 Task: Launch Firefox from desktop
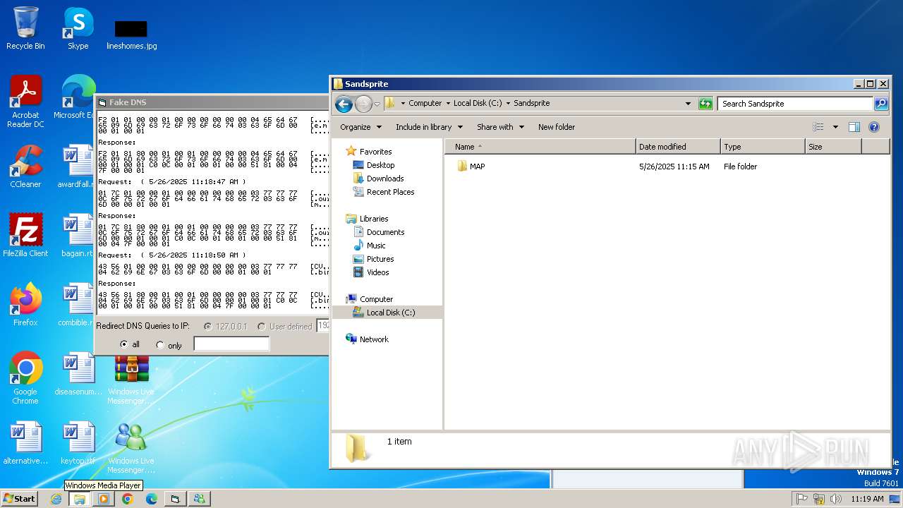point(25,305)
